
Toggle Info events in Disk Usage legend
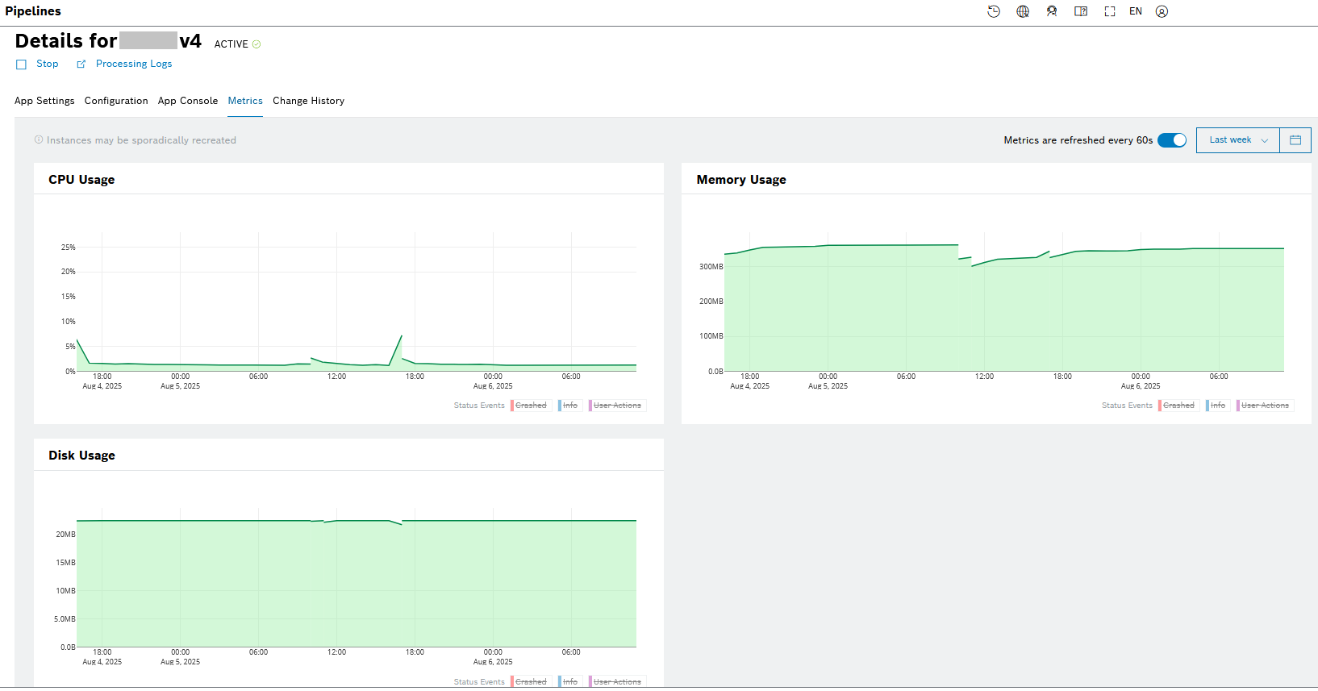point(569,681)
